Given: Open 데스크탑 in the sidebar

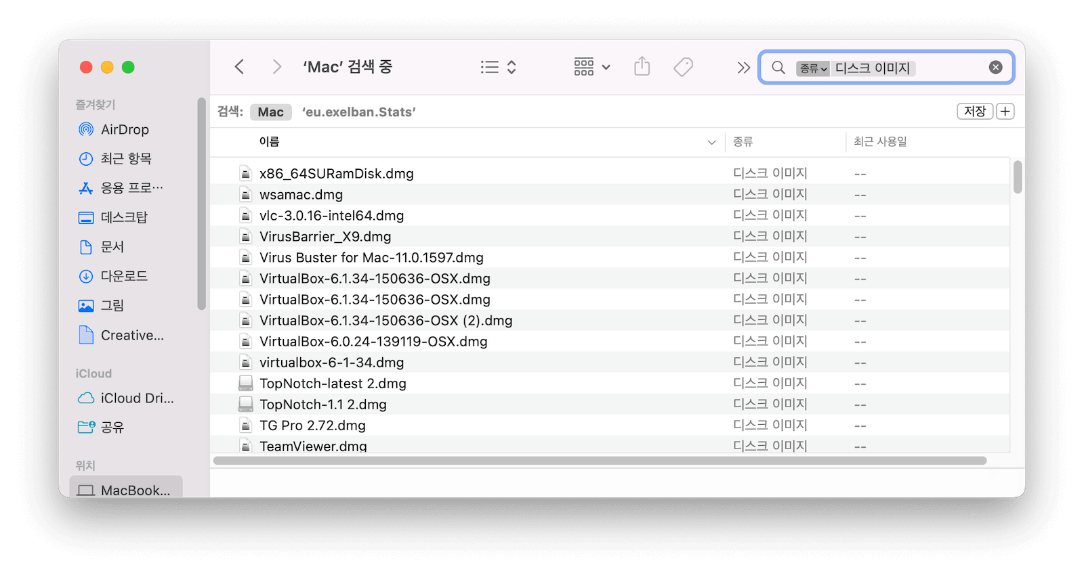Looking at the screenshot, I should click(x=124, y=217).
